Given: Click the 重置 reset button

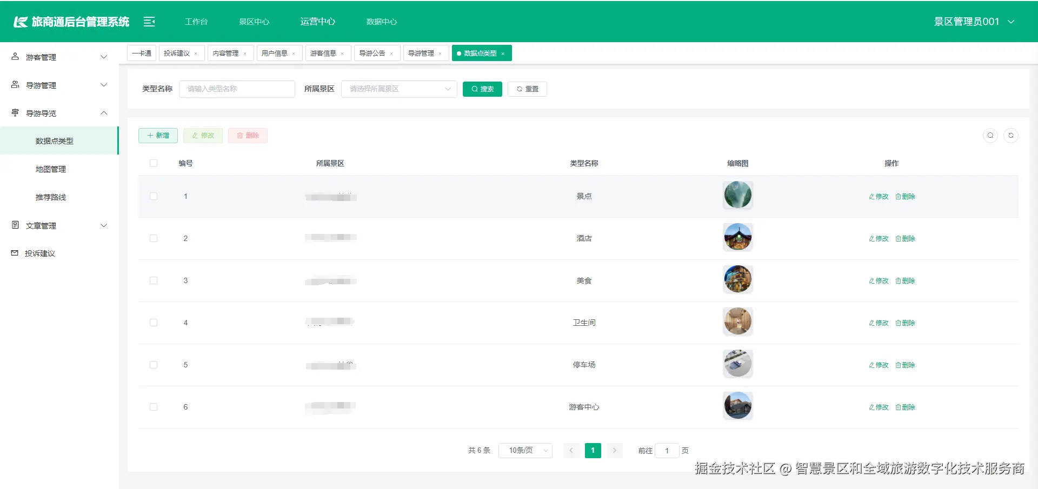Looking at the screenshot, I should click(527, 89).
